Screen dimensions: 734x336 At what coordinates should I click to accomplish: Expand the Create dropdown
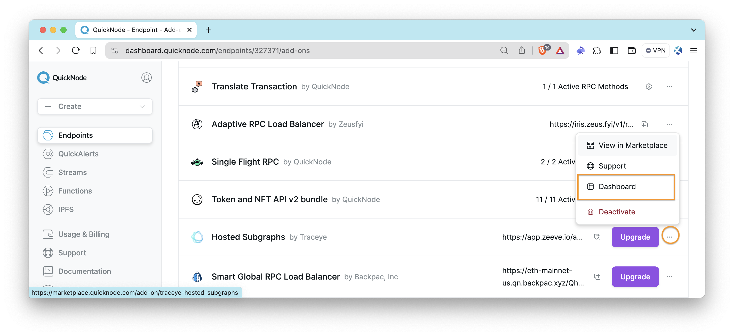95,106
